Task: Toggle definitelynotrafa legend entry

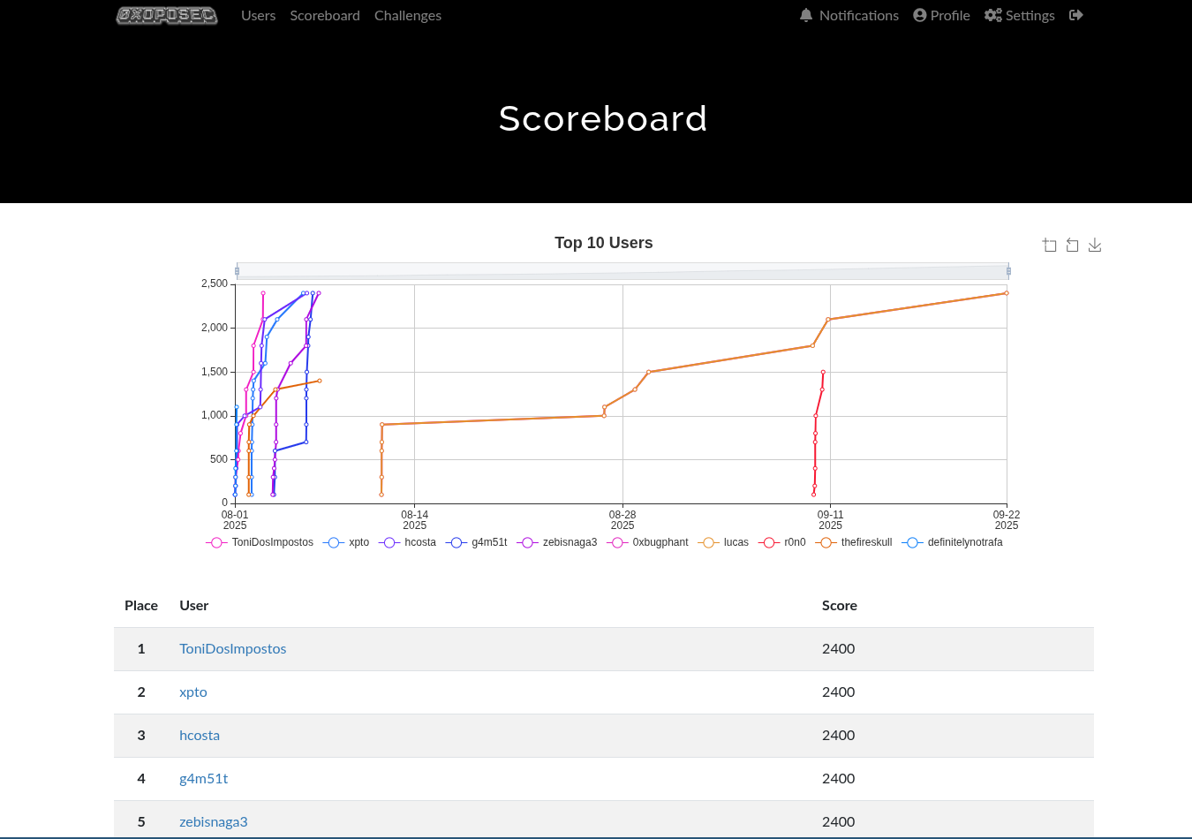Action: coord(954,542)
